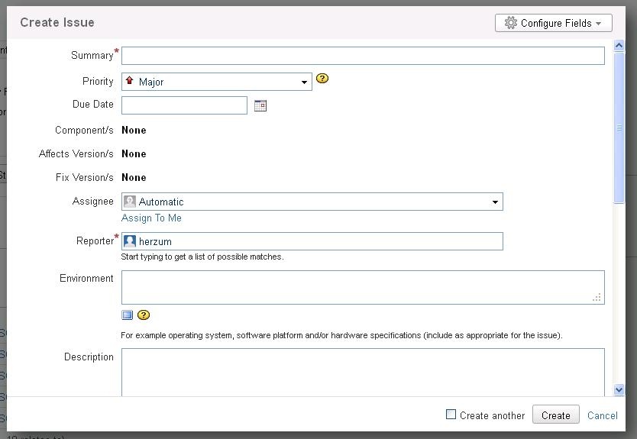
Task: Click the Assign To Me link
Action: point(151,218)
